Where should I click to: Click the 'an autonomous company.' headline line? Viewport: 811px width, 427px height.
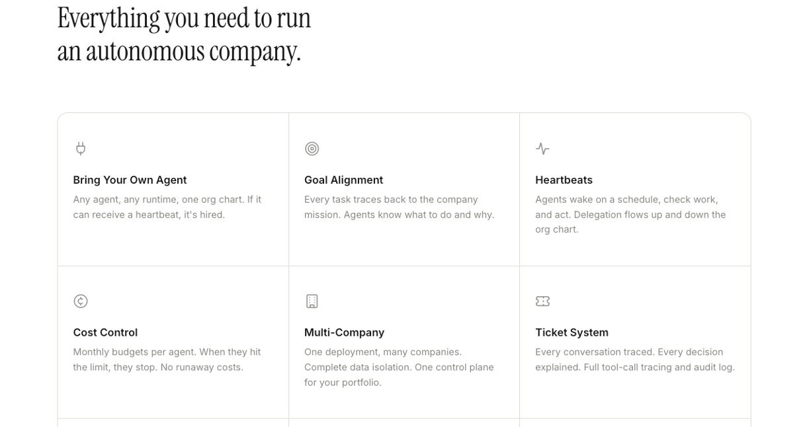179,51
